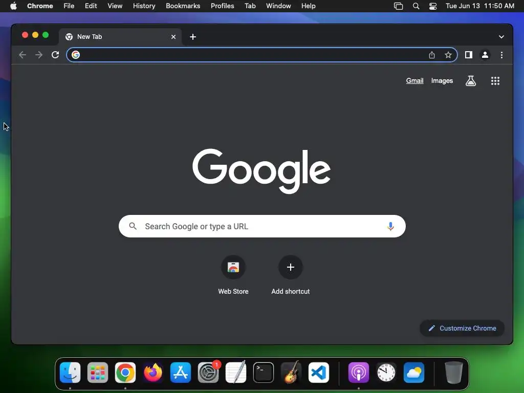Open Terminal from the dock

[264, 373]
